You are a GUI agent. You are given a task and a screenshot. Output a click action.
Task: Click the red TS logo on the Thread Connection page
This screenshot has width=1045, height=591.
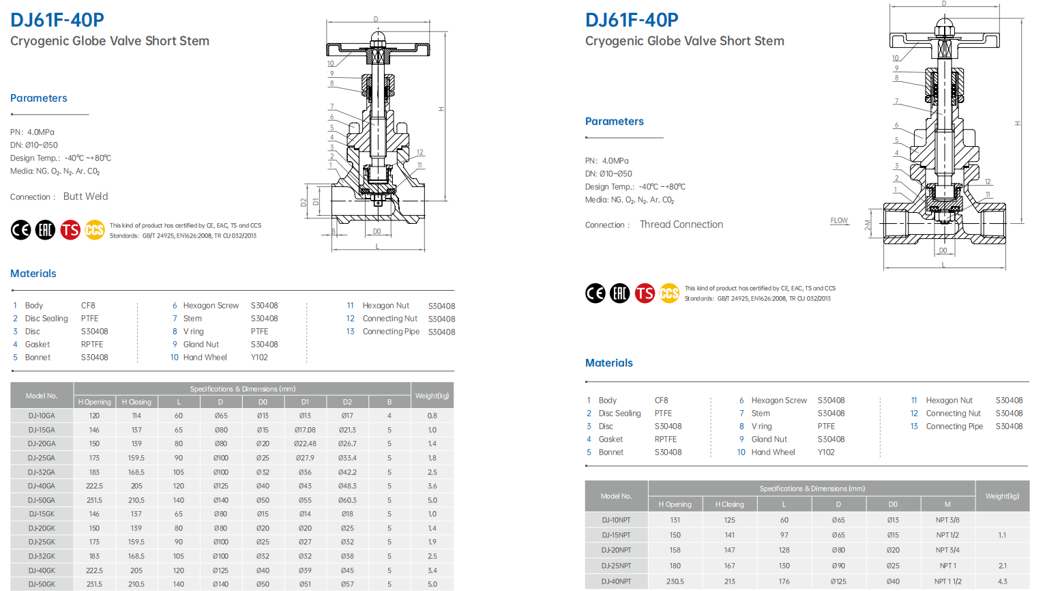pyautogui.click(x=644, y=293)
